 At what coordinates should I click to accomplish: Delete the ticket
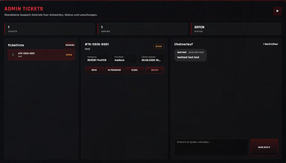155,70
